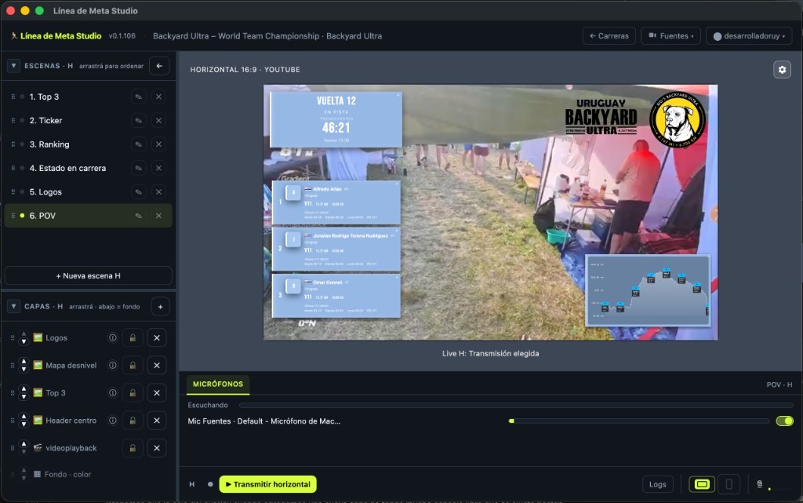Screen dimensions: 803x503
Task: Lock or unlock the Top 3 layer
Action: tap(133, 393)
